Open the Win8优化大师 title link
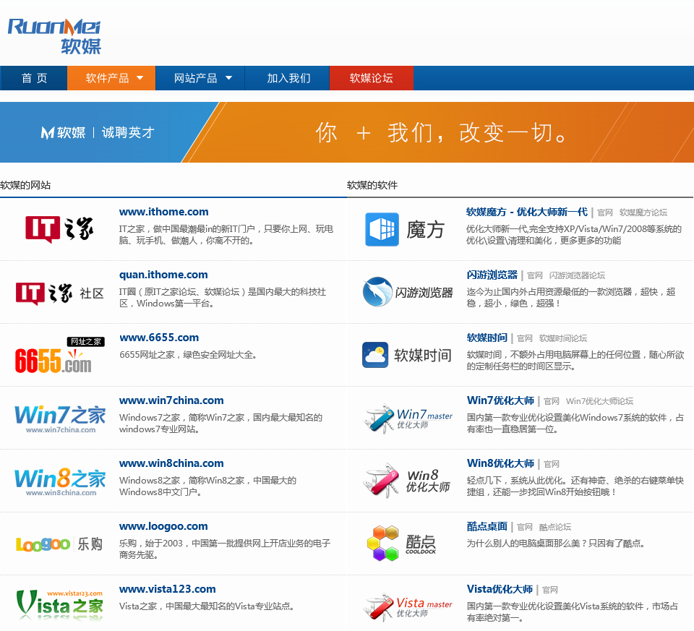694x631 pixels. pos(500,463)
